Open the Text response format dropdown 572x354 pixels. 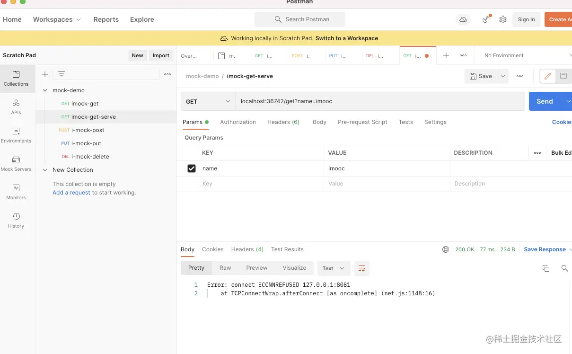334,268
